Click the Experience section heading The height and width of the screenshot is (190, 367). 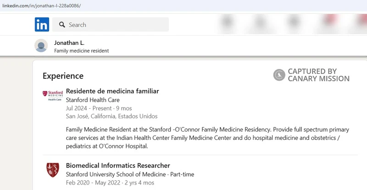pos(63,76)
